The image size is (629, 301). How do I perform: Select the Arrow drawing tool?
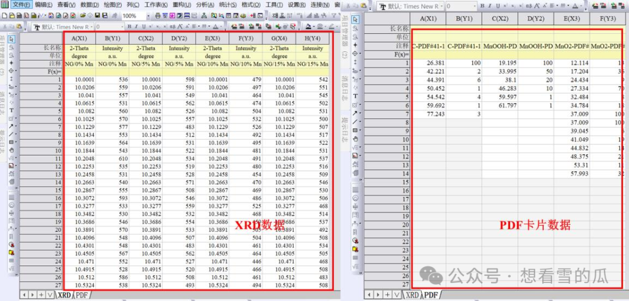tap(12, 126)
